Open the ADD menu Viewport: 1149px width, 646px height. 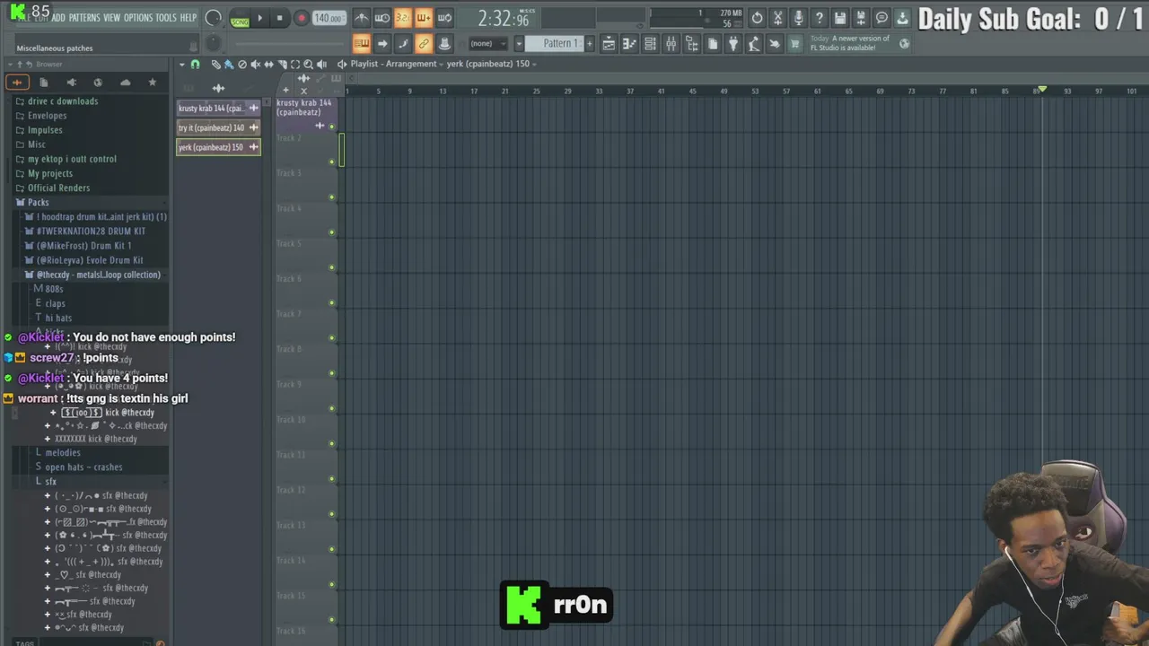click(x=58, y=18)
